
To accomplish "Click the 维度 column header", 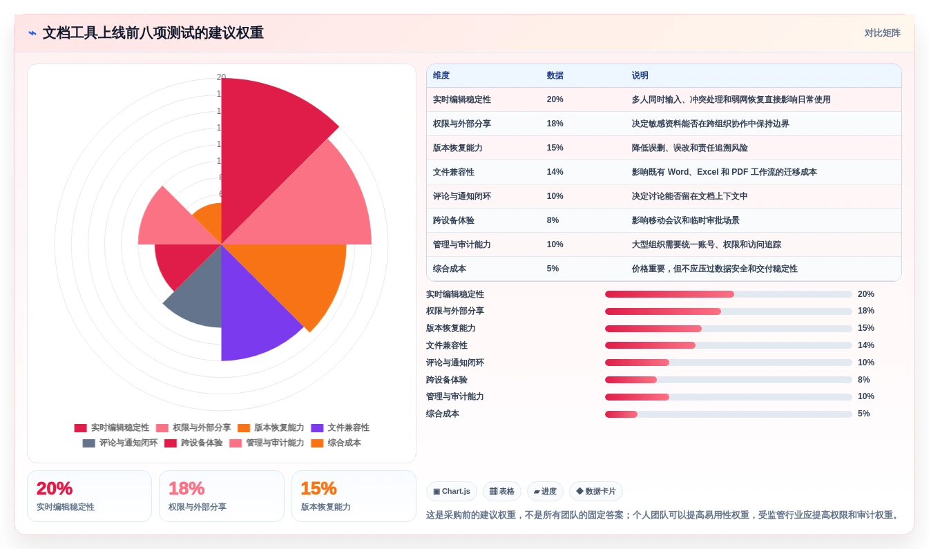I will (x=441, y=76).
